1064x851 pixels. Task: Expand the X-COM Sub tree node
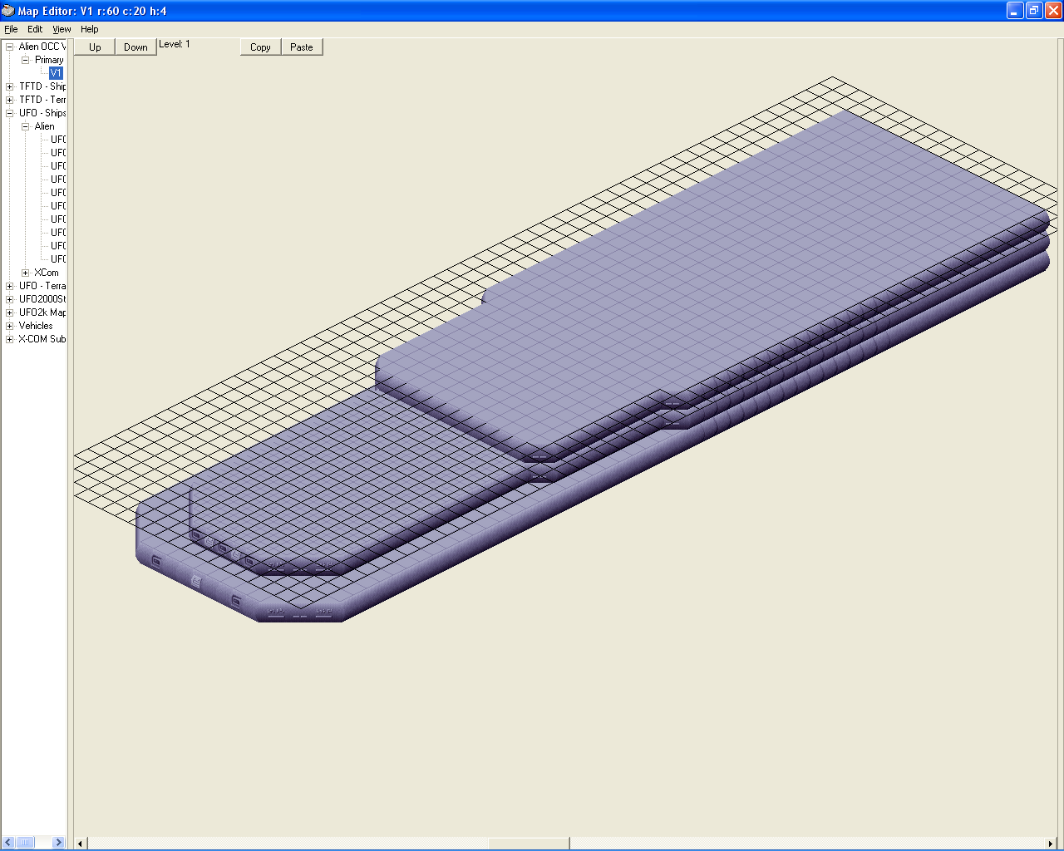(10, 339)
